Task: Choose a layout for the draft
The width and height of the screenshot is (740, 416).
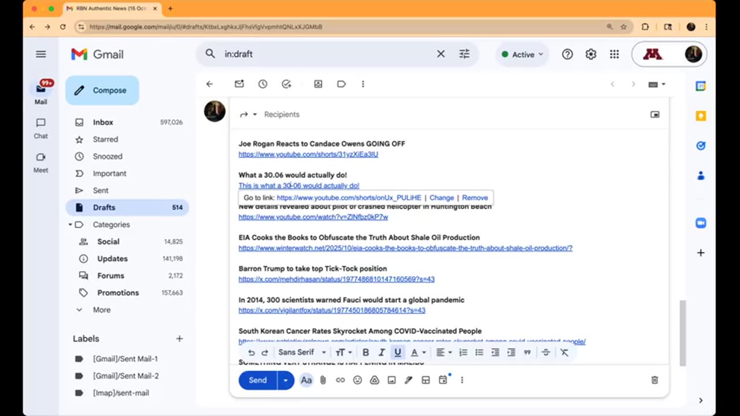Action: 425,380
